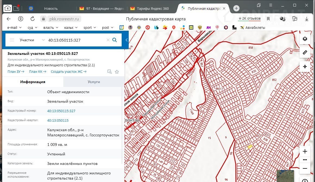Click the magnifier search button
The image size is (315, 182).
115,40
